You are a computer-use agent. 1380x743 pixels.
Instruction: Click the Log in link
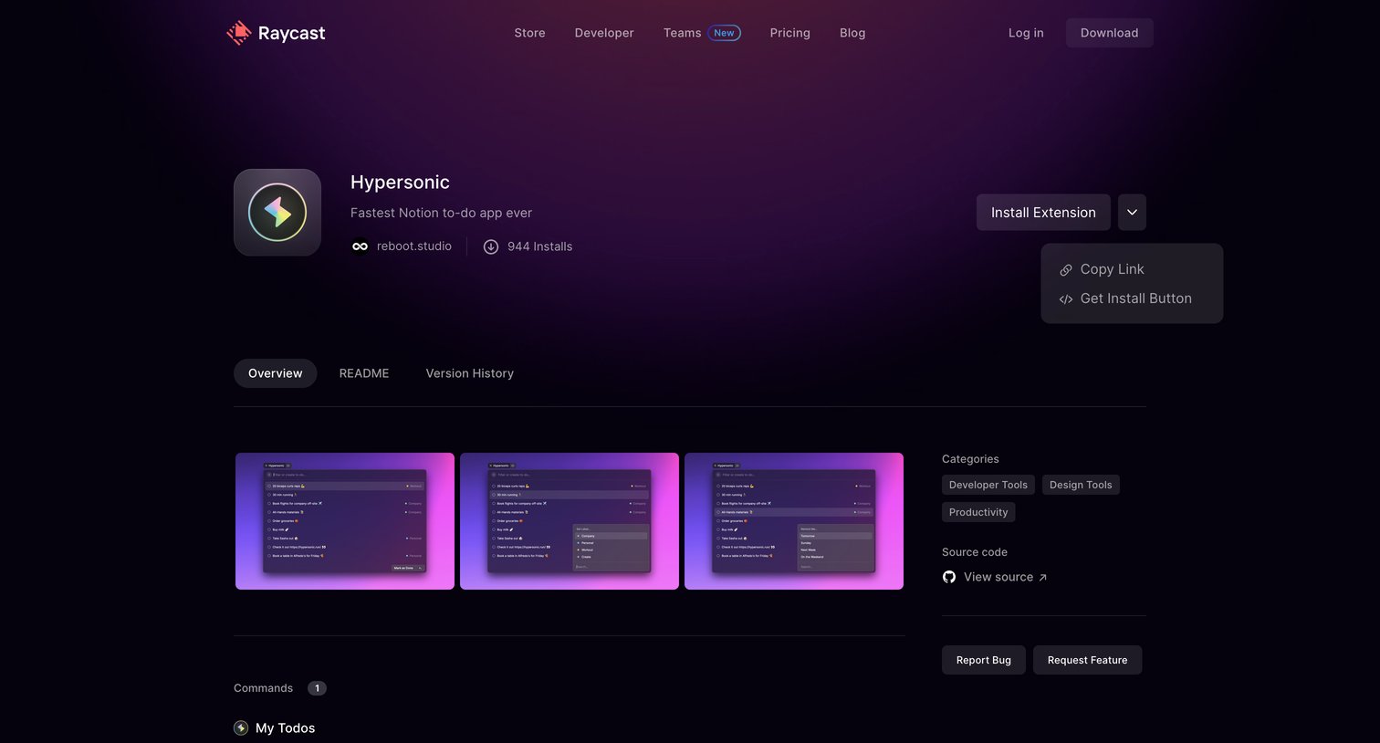click(x=1026, y=33)
